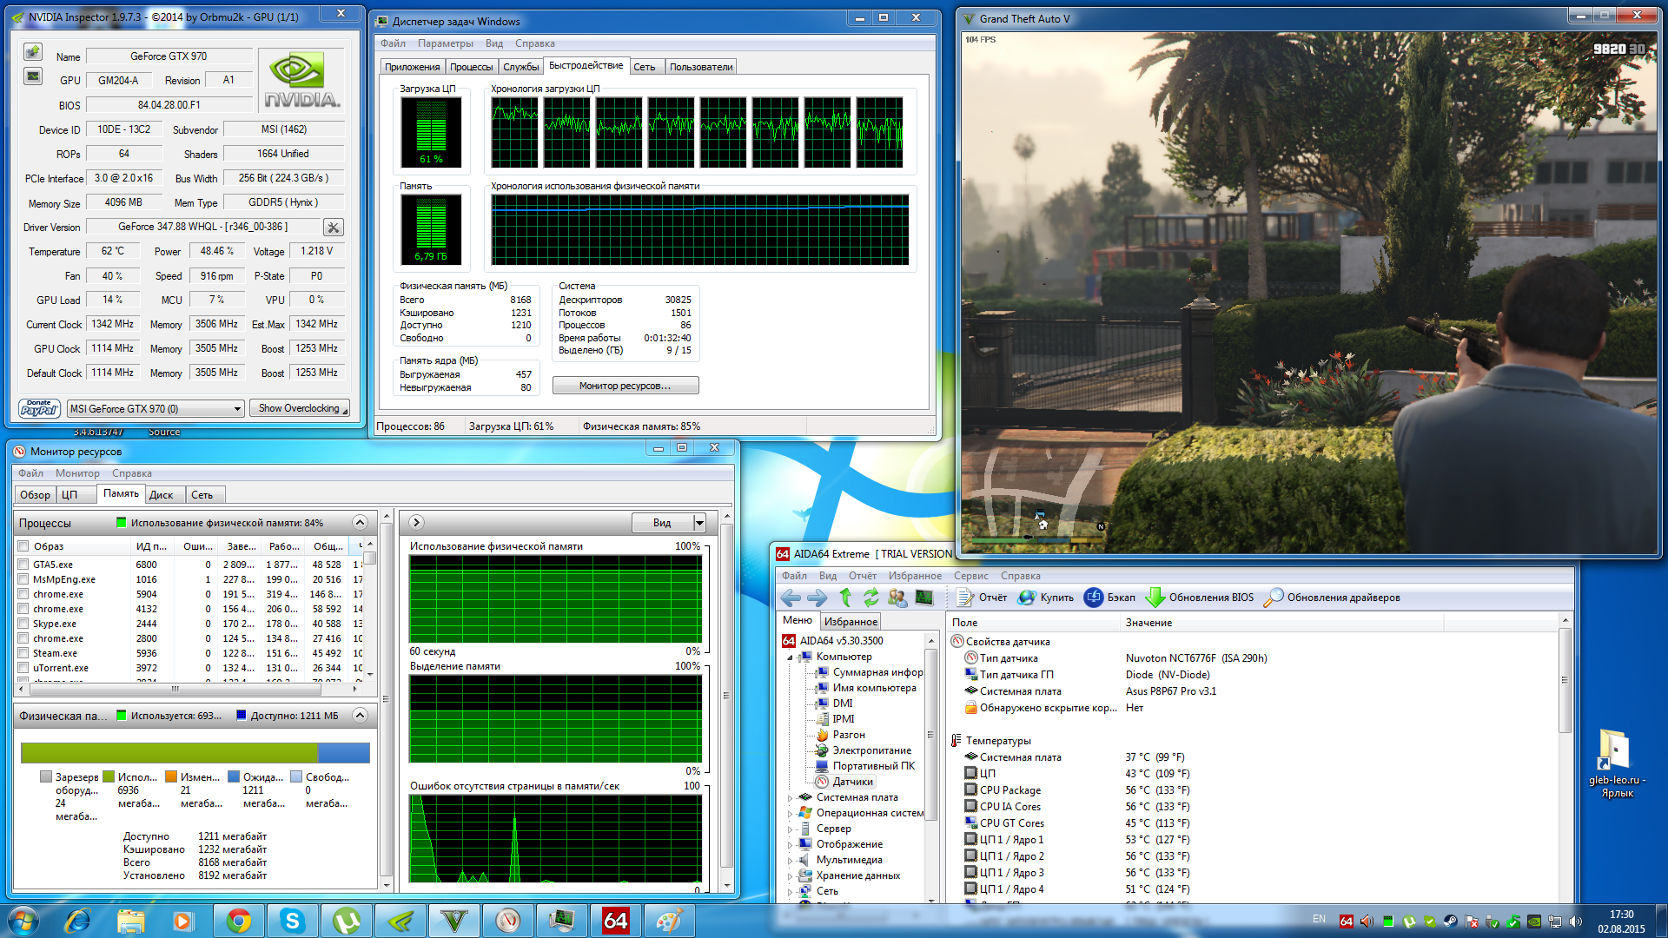
Task: Click the BIOS updates green arrow icon
Action: [1155, 598]
